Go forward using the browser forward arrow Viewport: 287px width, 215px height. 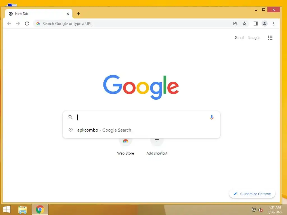tap(18, 24)
